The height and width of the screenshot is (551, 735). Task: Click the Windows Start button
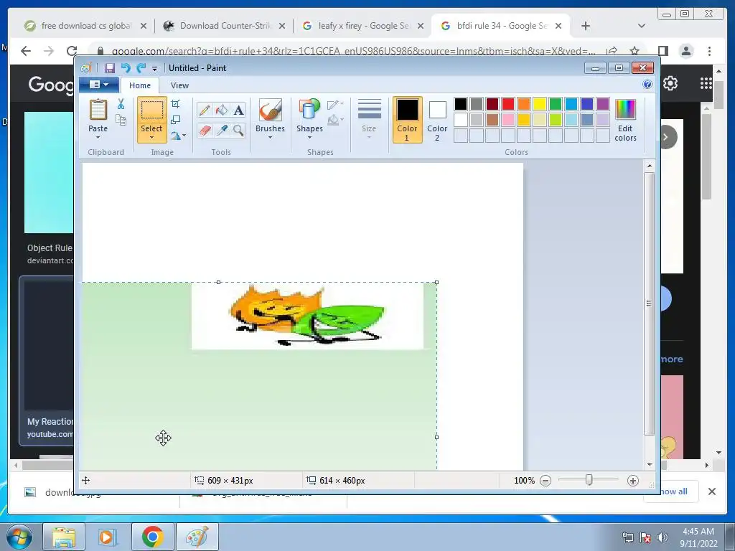tap(19, 537)
